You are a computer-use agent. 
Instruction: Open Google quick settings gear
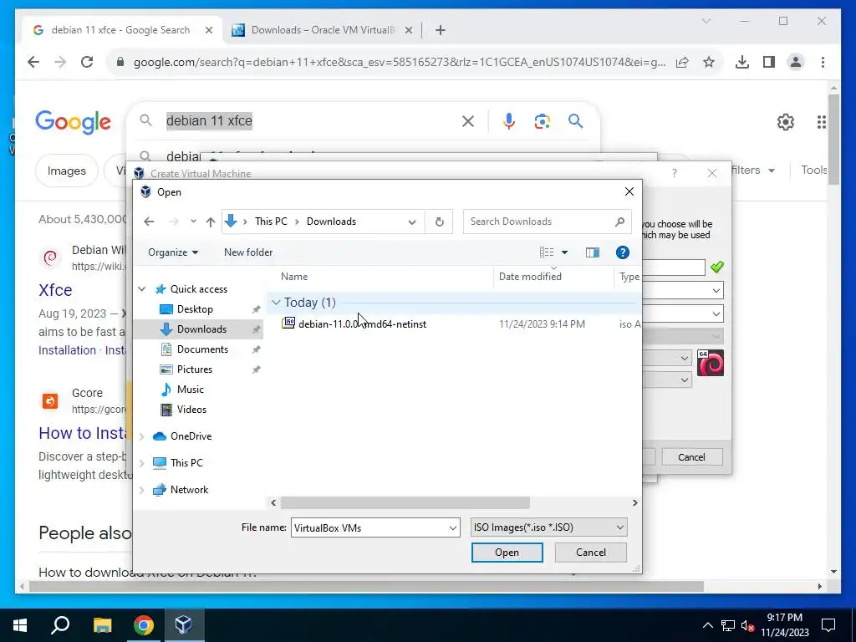click(x=786, y=122)
